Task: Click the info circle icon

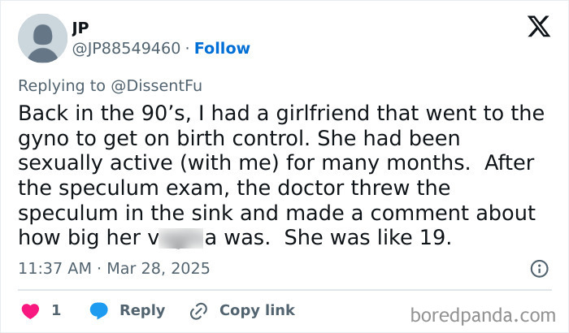Action: tap(538, 268)
